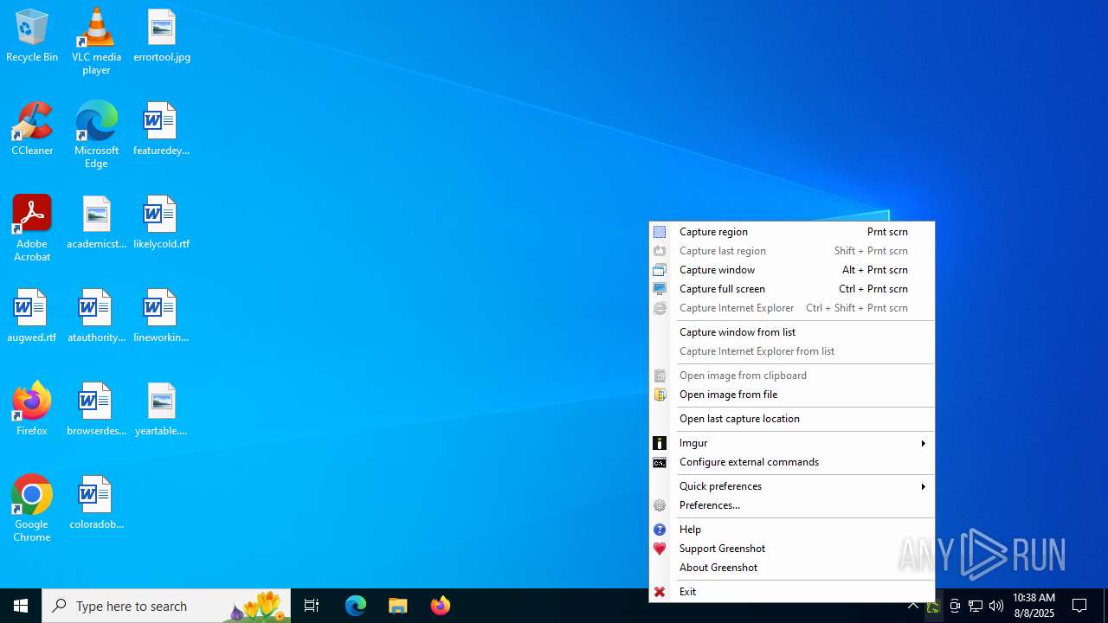Open File Explorer from taskbar
1108x623 pixels.
(398, 606)
